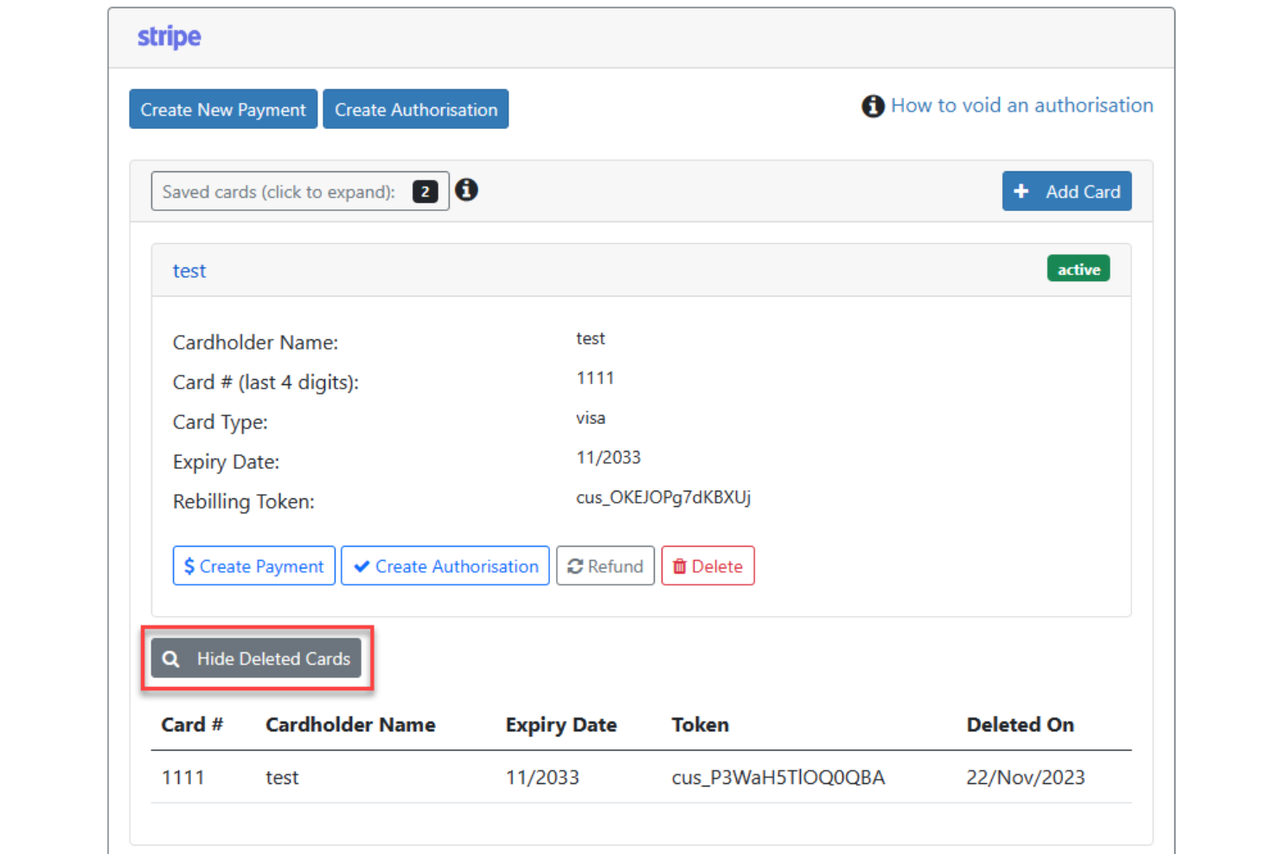Open How to void an authorisation link
The image size is (1280, 854).
1022,106
